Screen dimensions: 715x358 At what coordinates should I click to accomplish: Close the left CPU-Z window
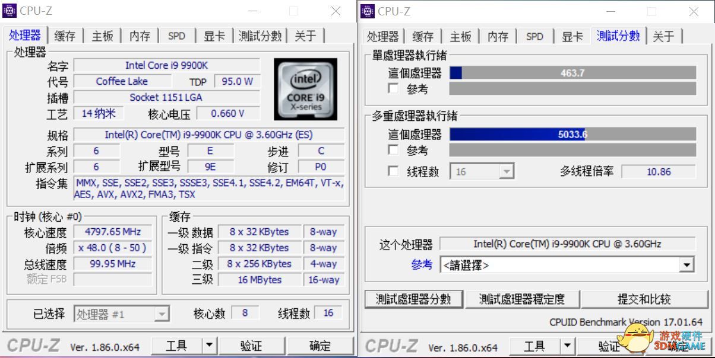[x=336, y=11]
